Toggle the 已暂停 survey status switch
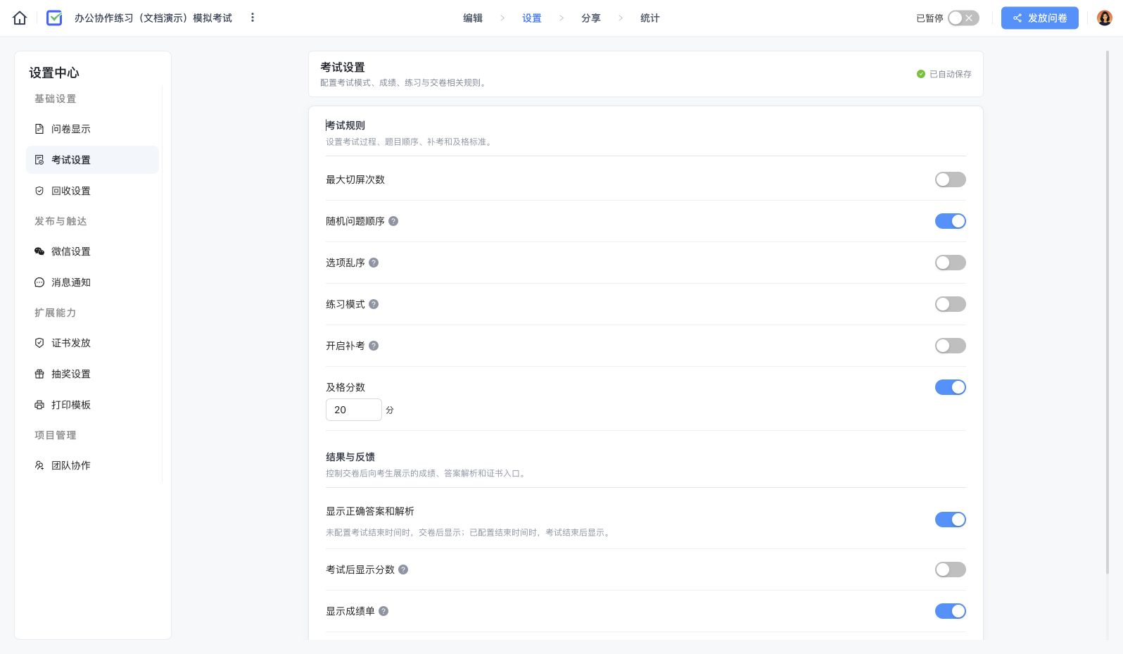The width and height of the screenshot is (1123, 654). click(963, 18)
